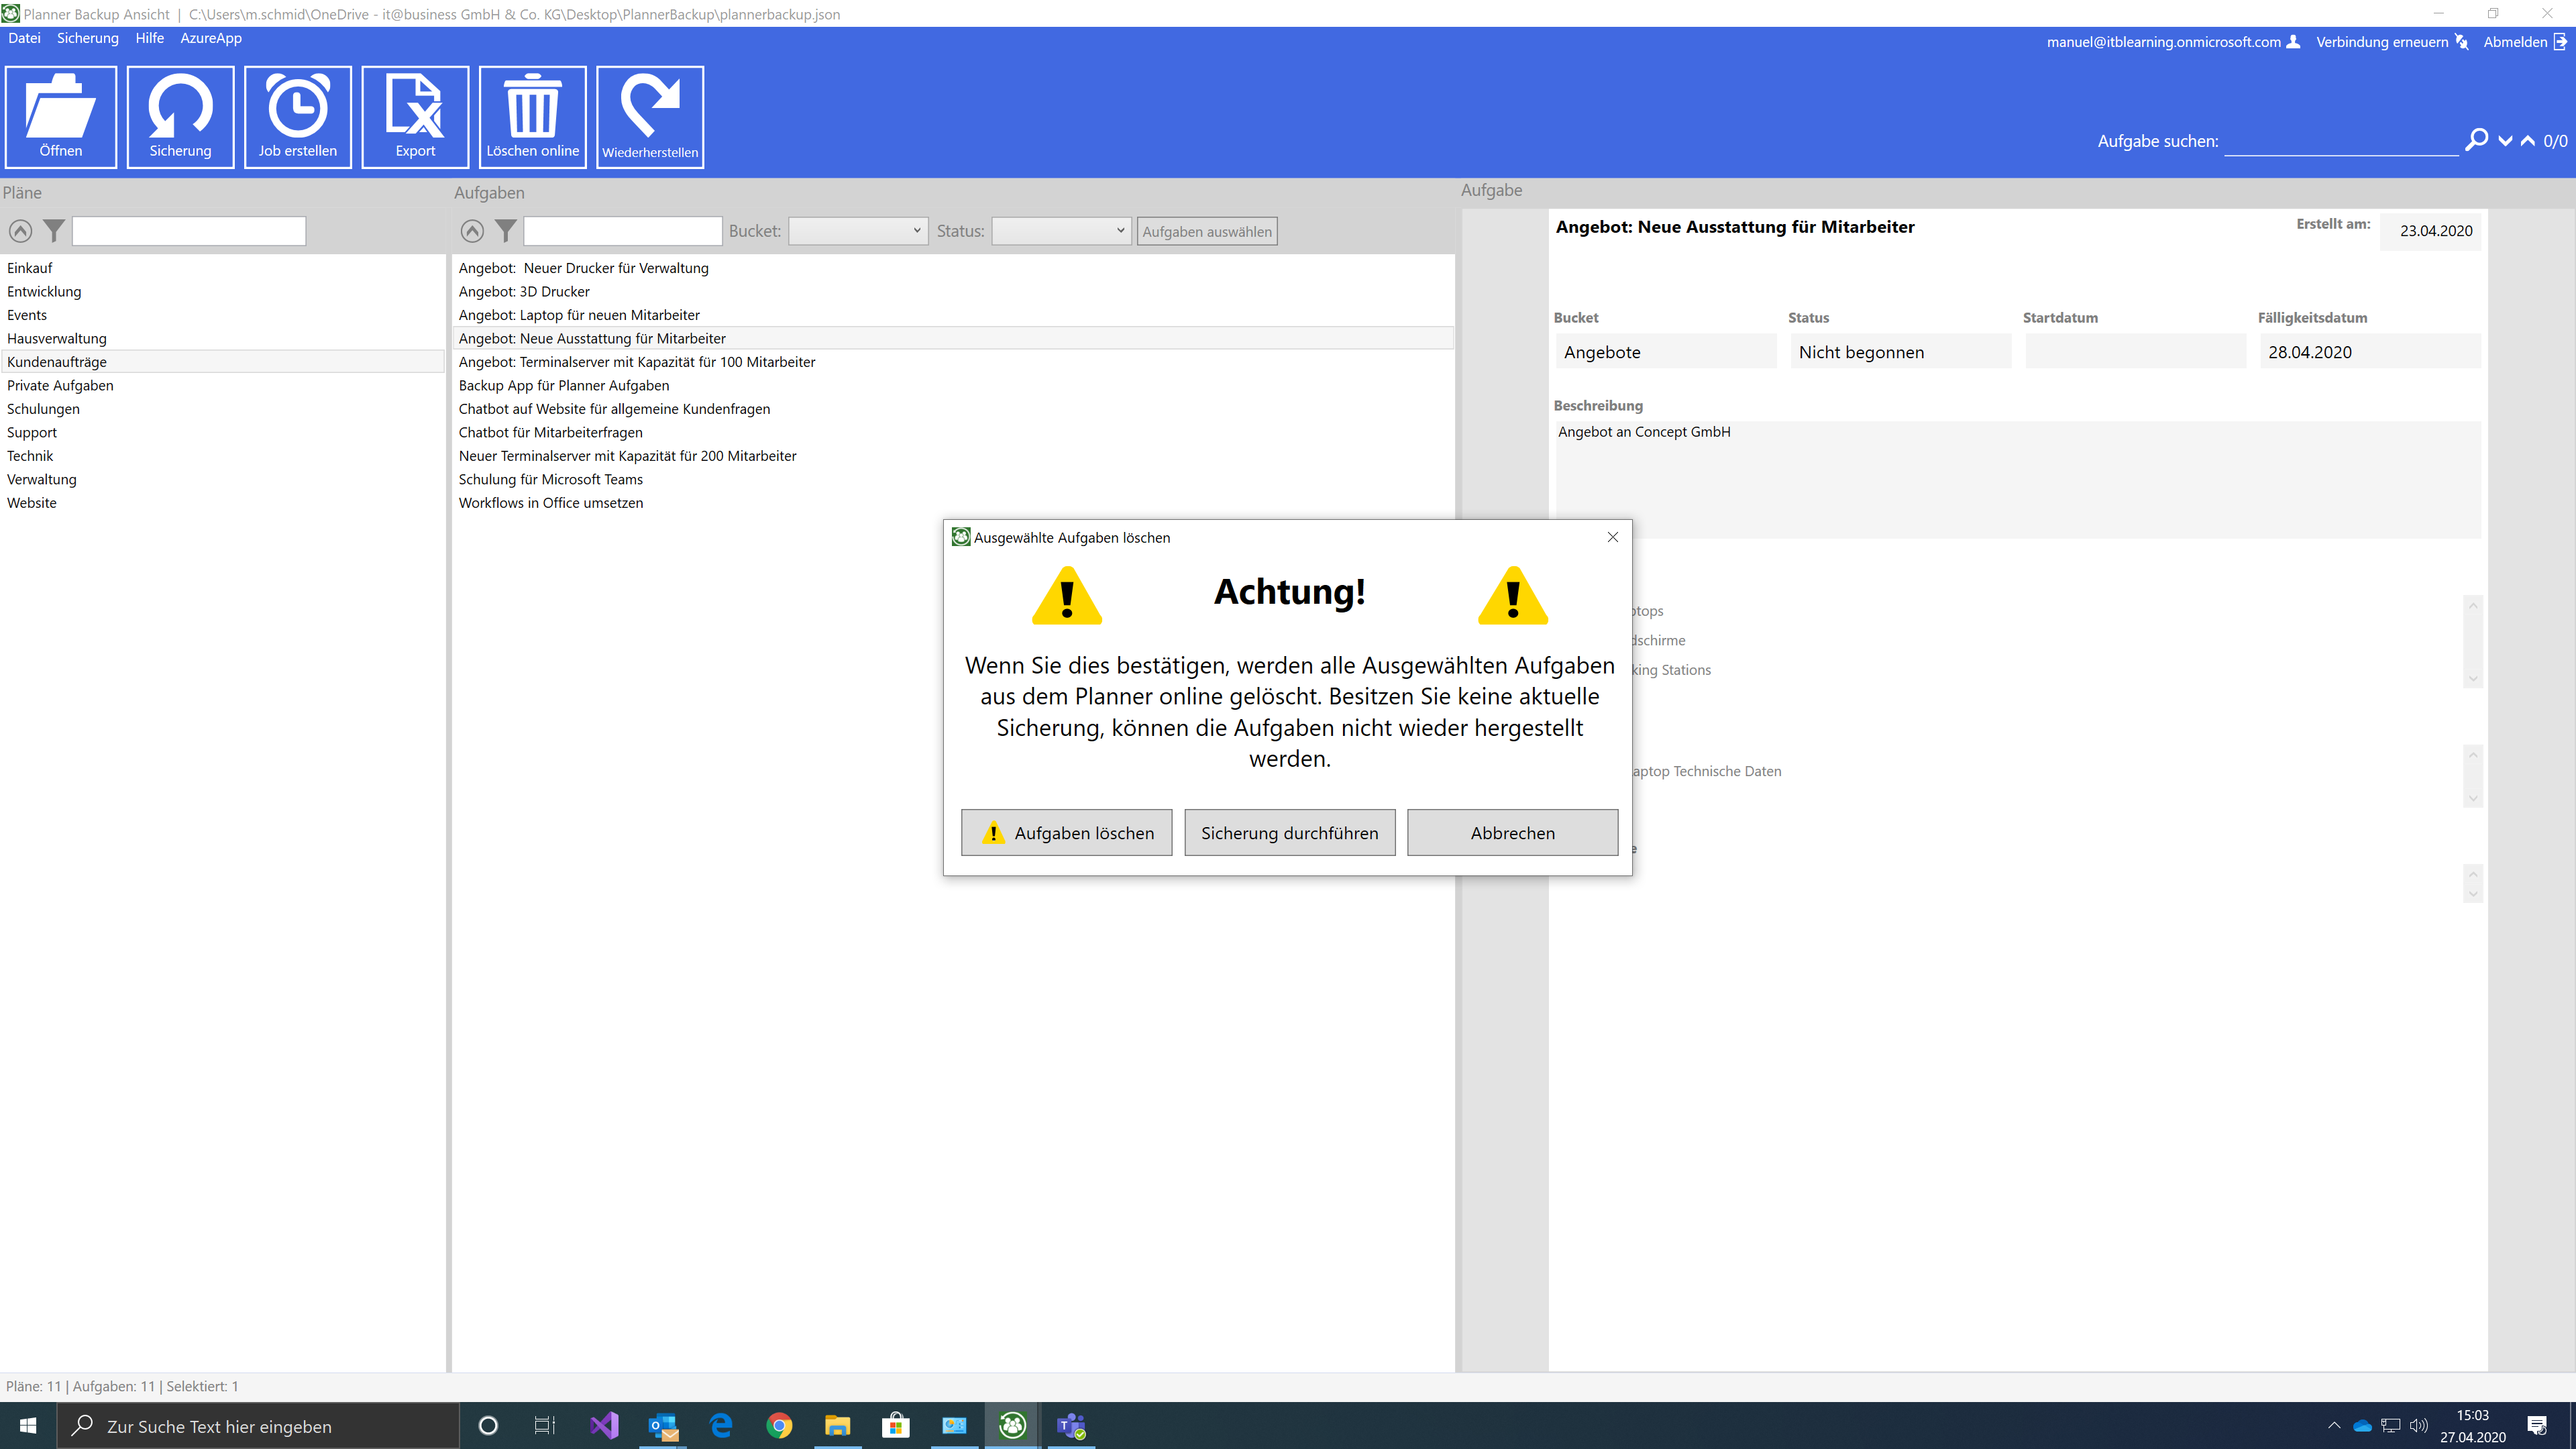Click the Löschen online trash icon
Screen dimensions: 2576x1449
pos(532,115)
